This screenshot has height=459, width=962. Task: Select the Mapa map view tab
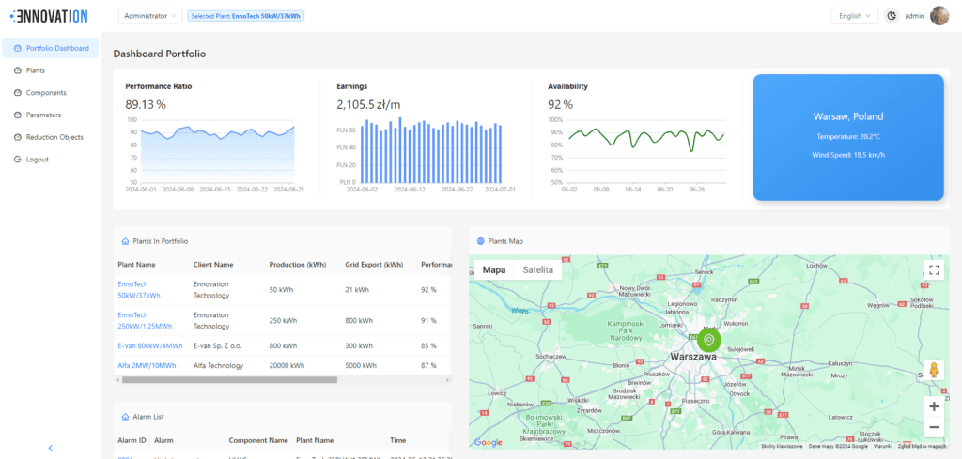click(494, 269)
